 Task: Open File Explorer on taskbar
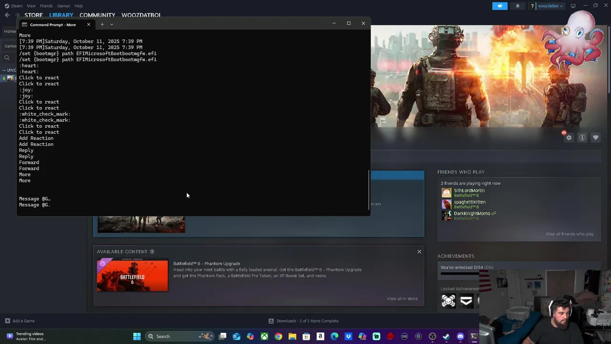tap(292, 336)
